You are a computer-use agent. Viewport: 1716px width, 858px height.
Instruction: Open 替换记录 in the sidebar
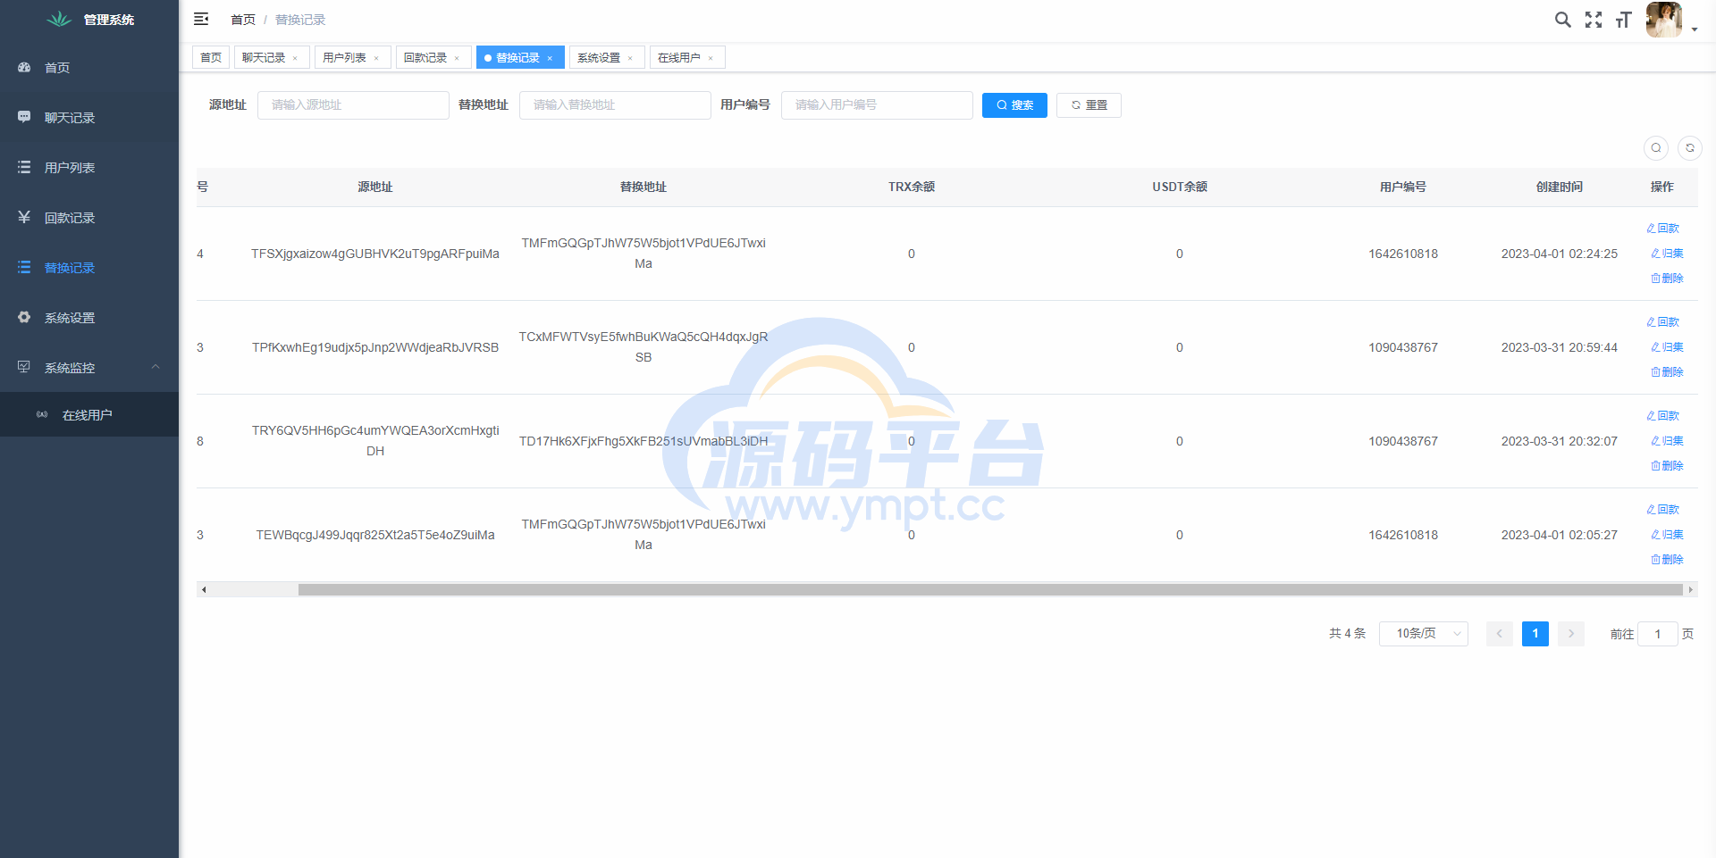(89, 268)
